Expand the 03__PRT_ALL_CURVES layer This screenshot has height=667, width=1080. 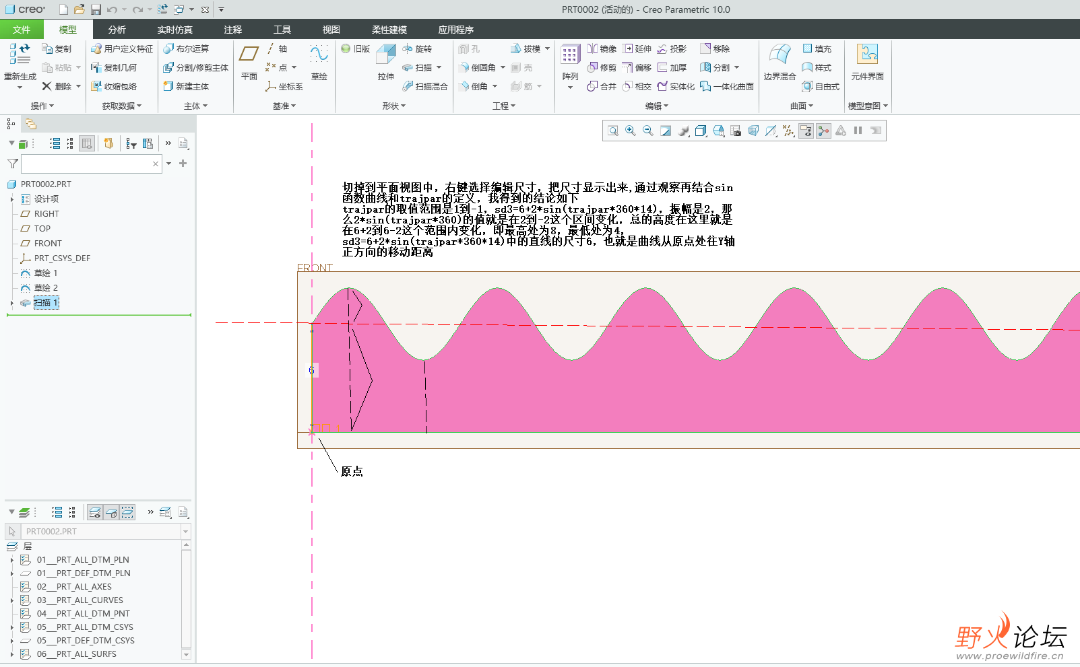pyautogui.click(x=11, y=600)
